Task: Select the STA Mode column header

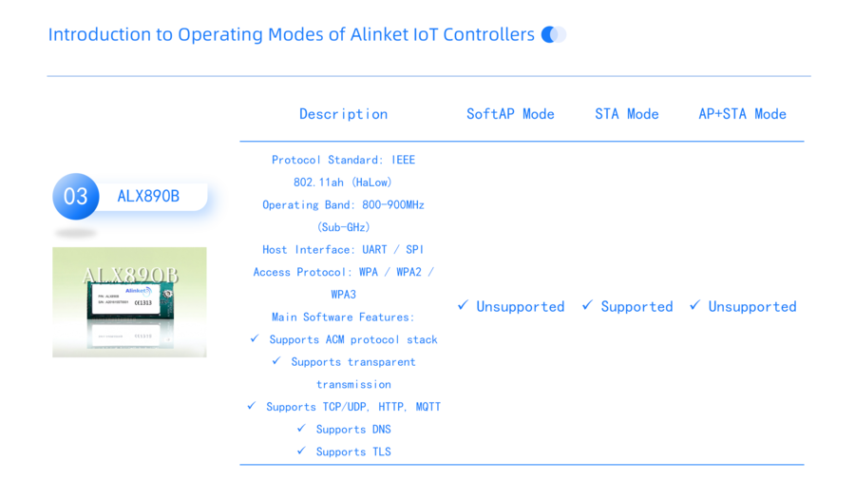Action: pos(627,114)
